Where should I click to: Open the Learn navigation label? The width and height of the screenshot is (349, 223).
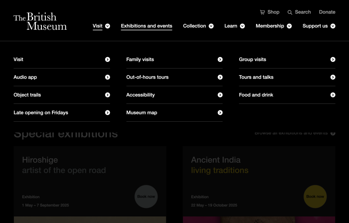coord(231,26)
